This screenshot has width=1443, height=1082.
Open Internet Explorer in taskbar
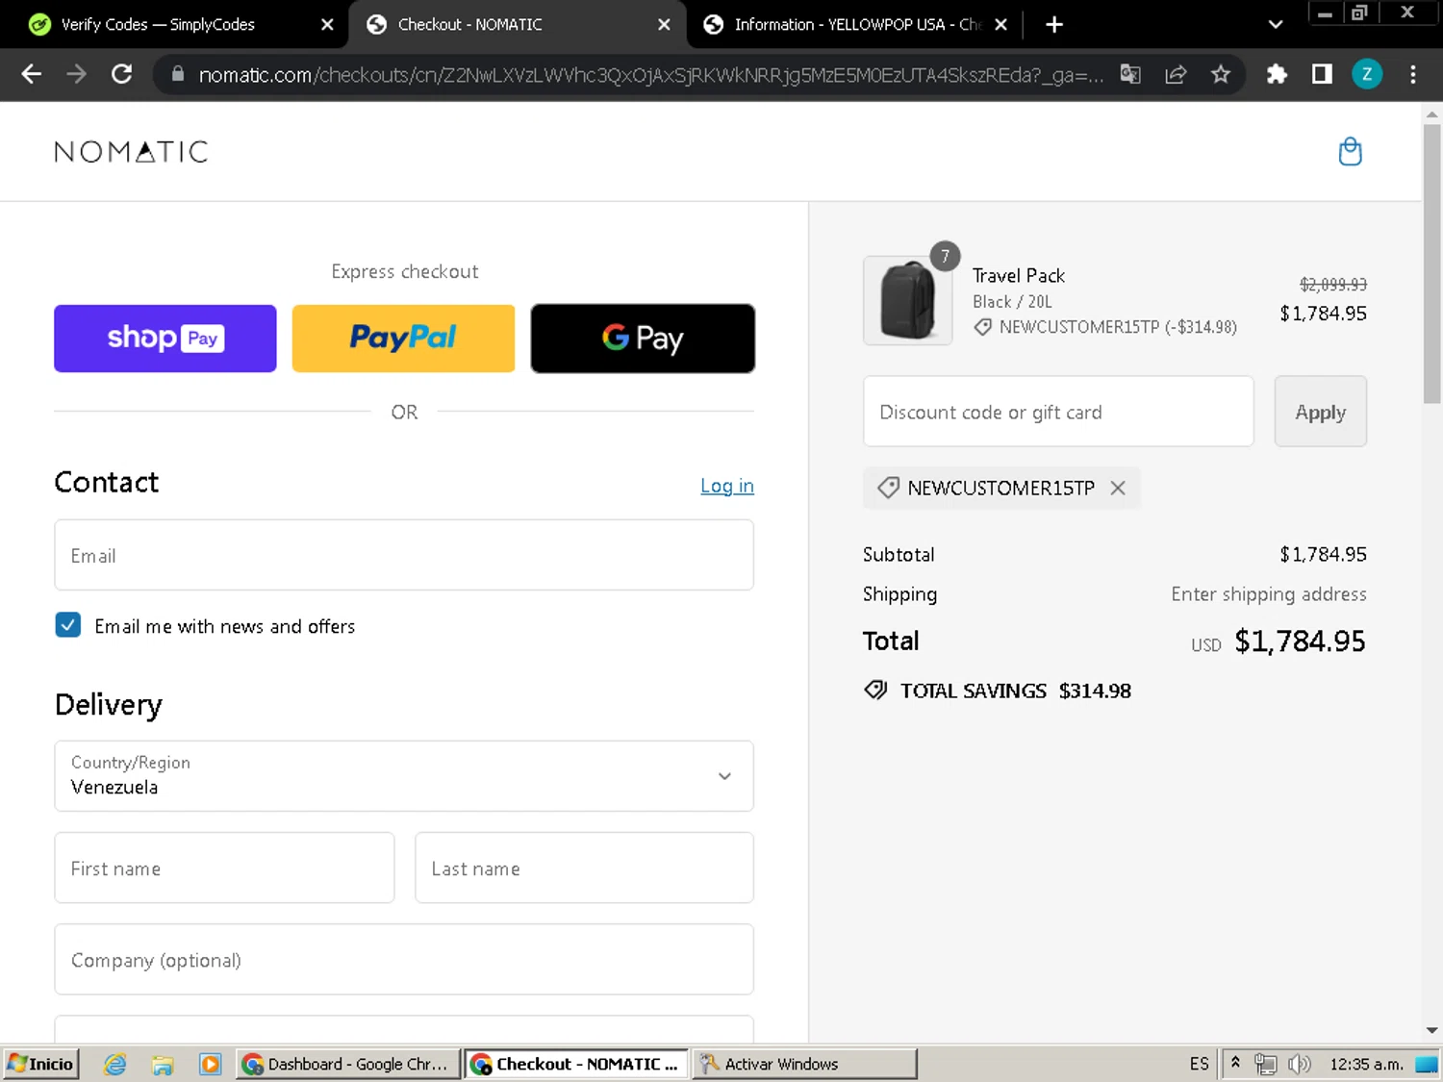click(115, 1064)
